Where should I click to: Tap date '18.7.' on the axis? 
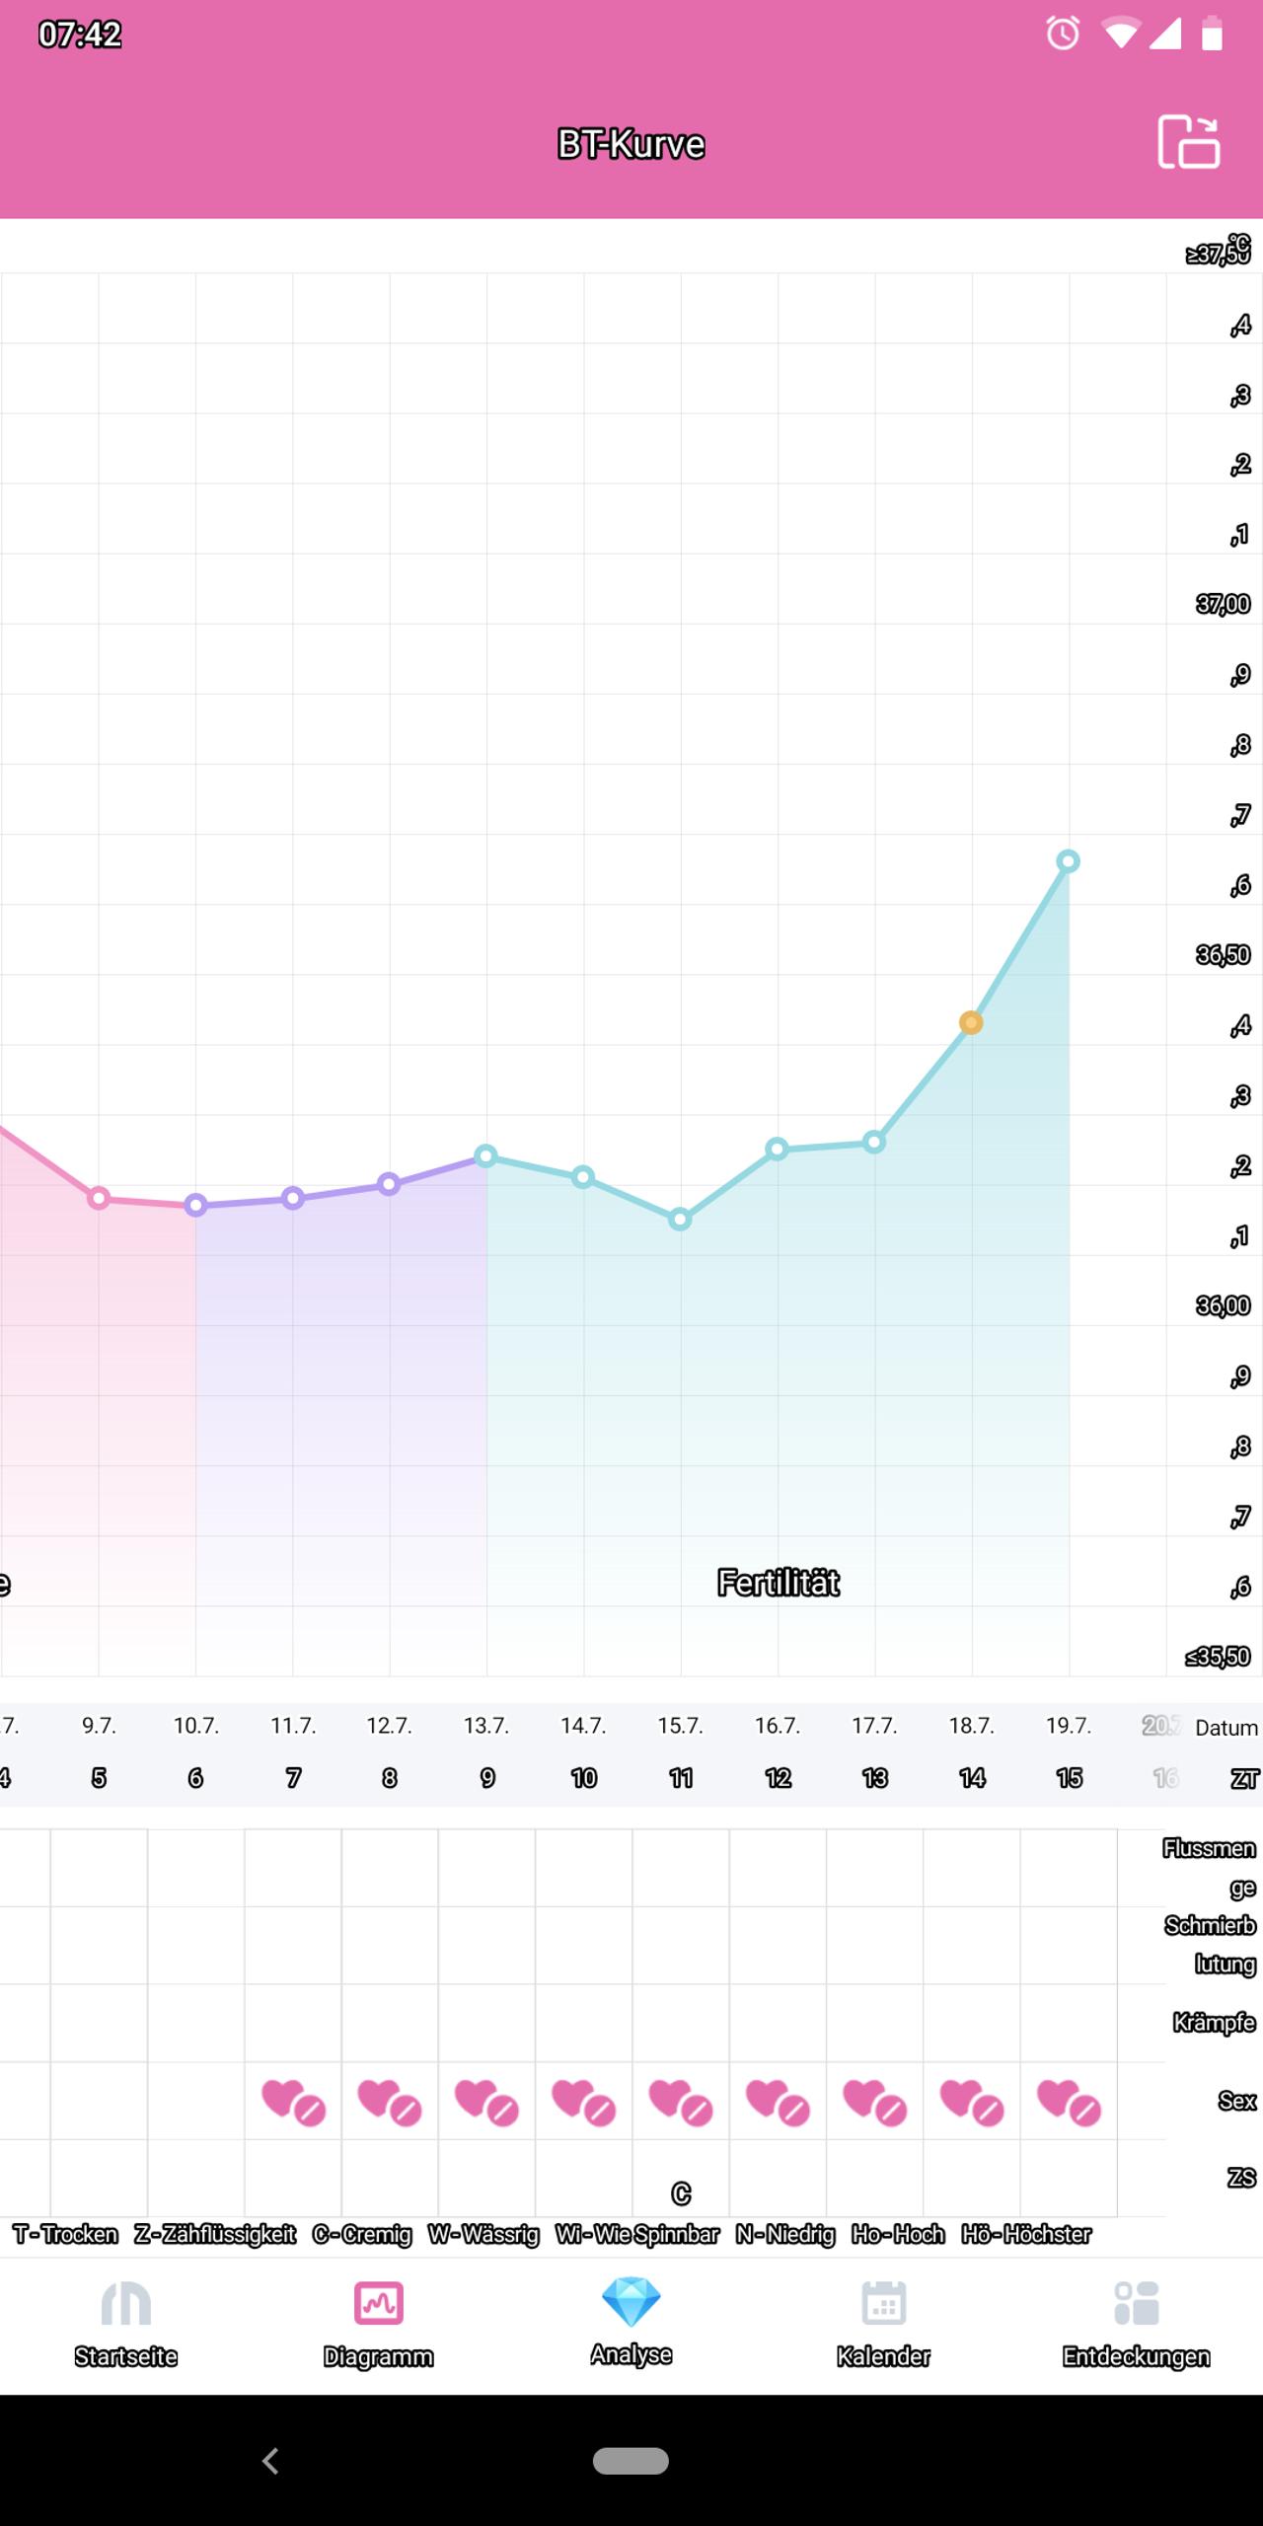(972, 1726)
